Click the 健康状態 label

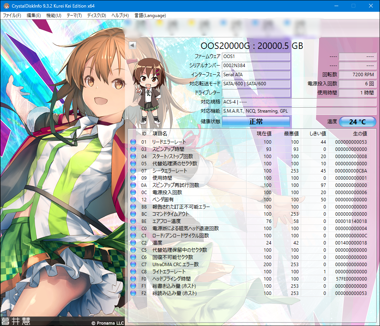click(210, 122)
